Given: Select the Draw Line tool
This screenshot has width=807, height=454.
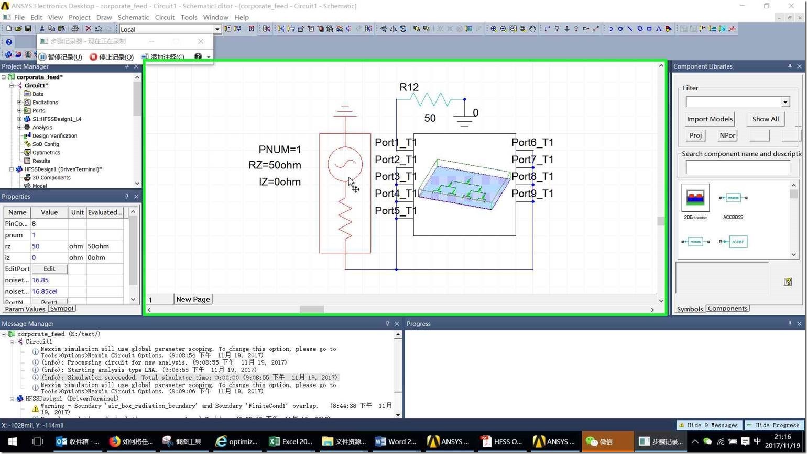Looking at the screenshot, I should 630,29.
